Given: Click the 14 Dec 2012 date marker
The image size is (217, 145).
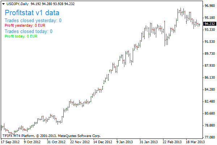Looking at the screenshot, I should tap(103, 142).
